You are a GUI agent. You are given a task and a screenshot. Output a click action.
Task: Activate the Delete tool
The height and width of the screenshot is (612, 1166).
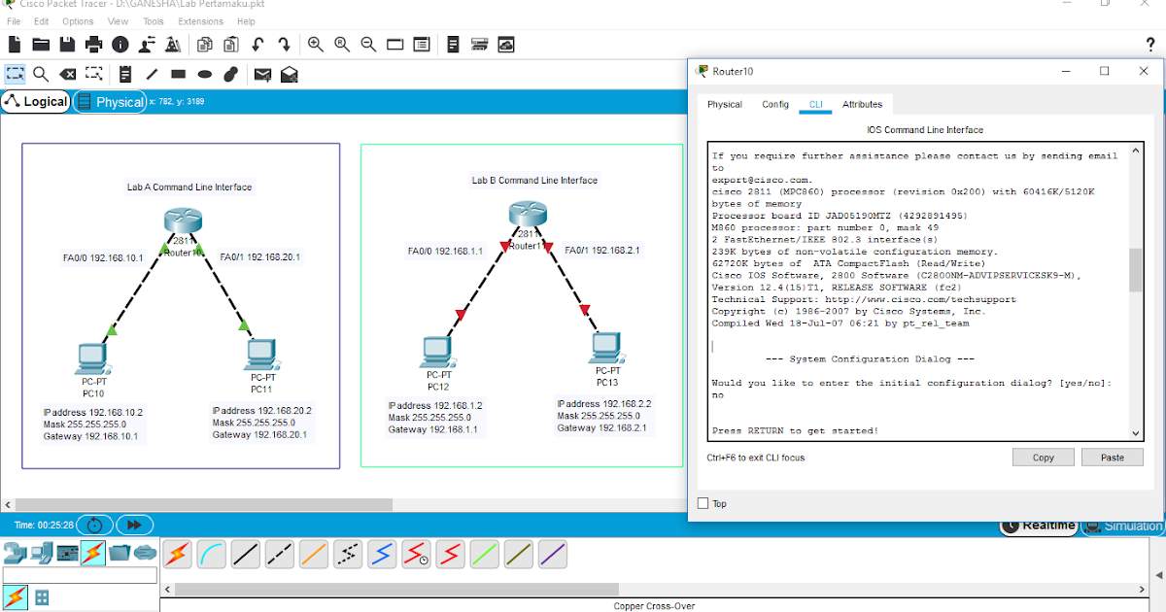[x=66, y=74]
